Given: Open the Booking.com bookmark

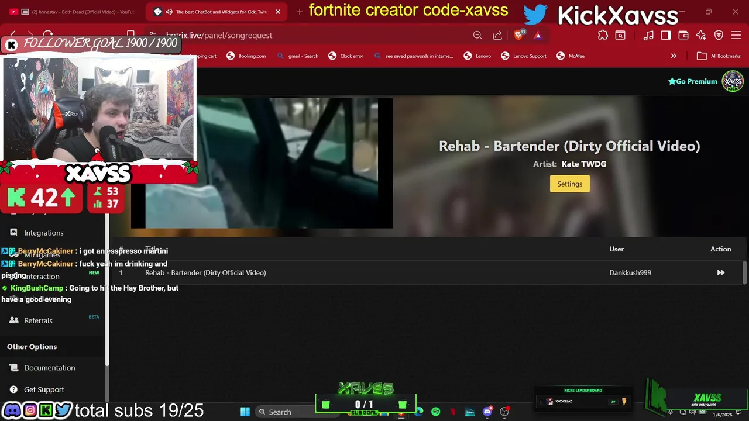Looking at the screenshot, I should click(x=246, y=56).
